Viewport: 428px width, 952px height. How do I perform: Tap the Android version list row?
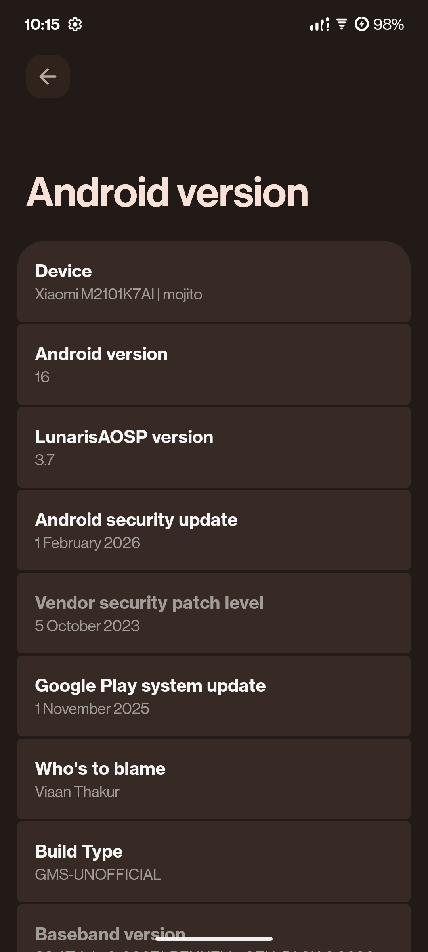214,365
